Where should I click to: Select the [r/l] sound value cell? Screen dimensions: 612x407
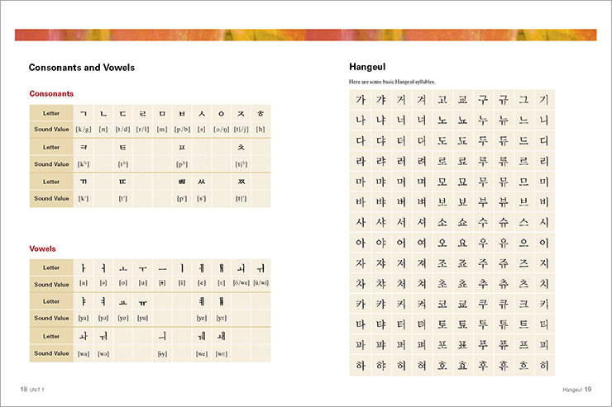point(142,130)
